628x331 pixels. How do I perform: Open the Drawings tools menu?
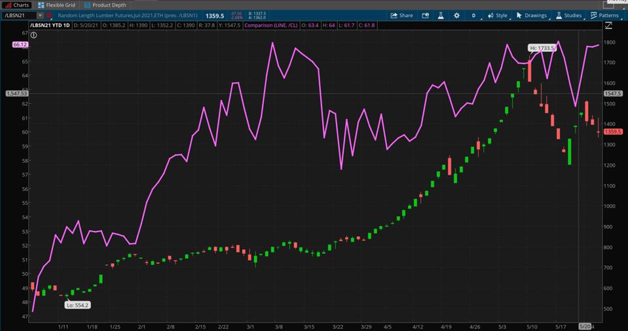[531, 15]
